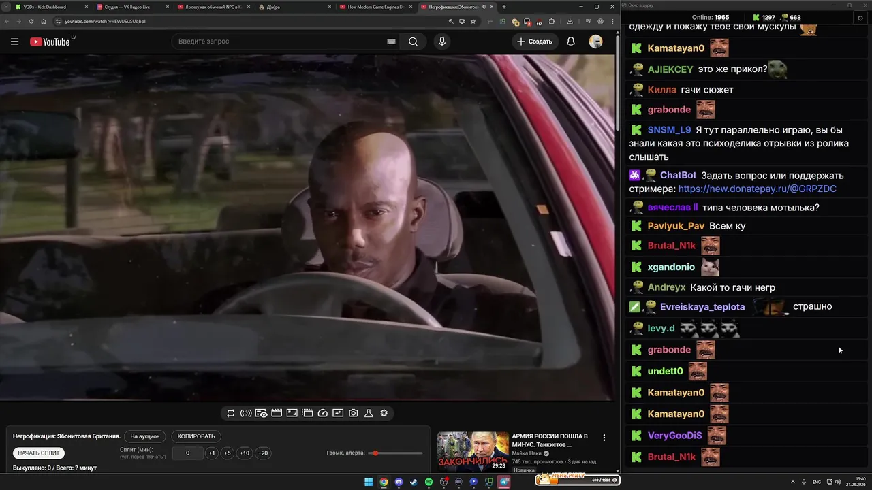Open the browser downloads icon
The width and height of the screenshot is (872, 490).
click(570, 21)
